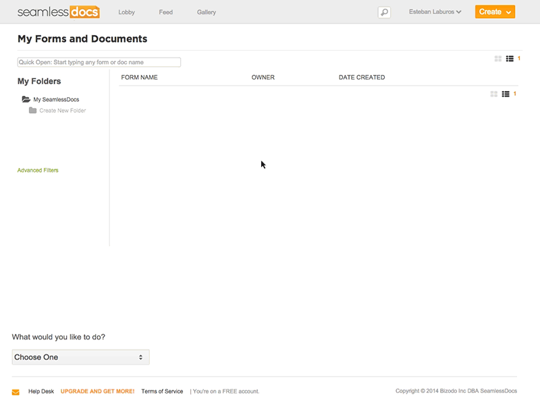
Task: Open the Choose One select box
Action: click(x=80, y=357)
